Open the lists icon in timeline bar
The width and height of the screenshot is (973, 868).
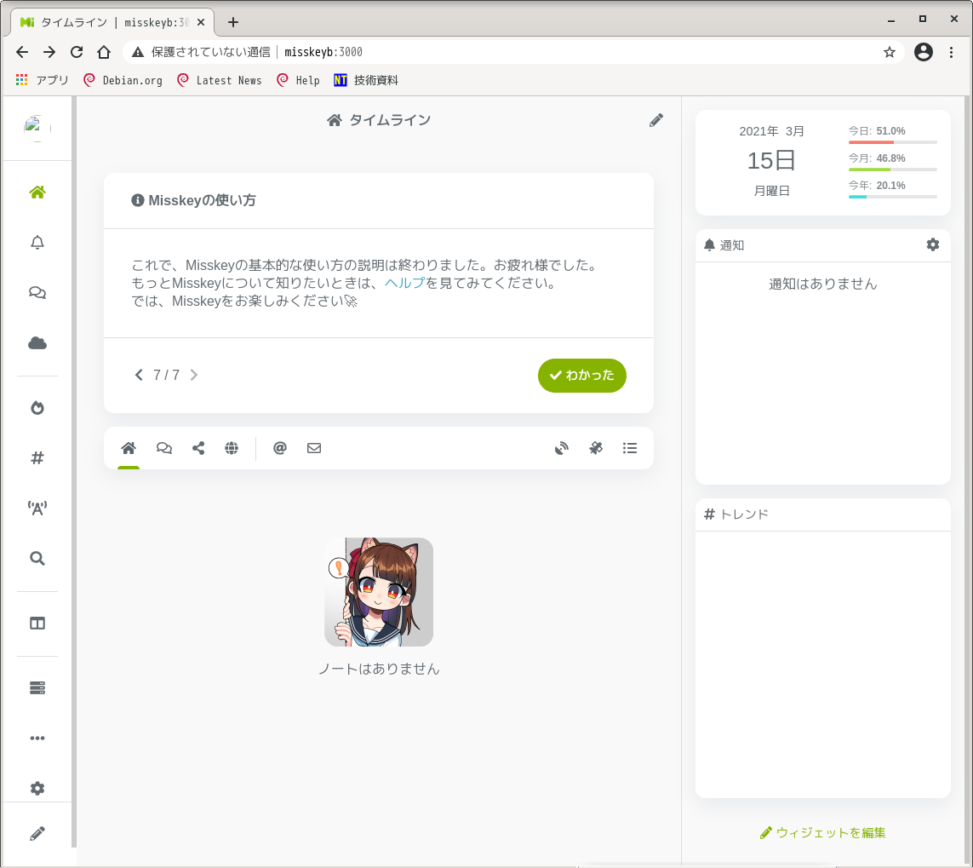pyautogui.click(x=630, y=448)
